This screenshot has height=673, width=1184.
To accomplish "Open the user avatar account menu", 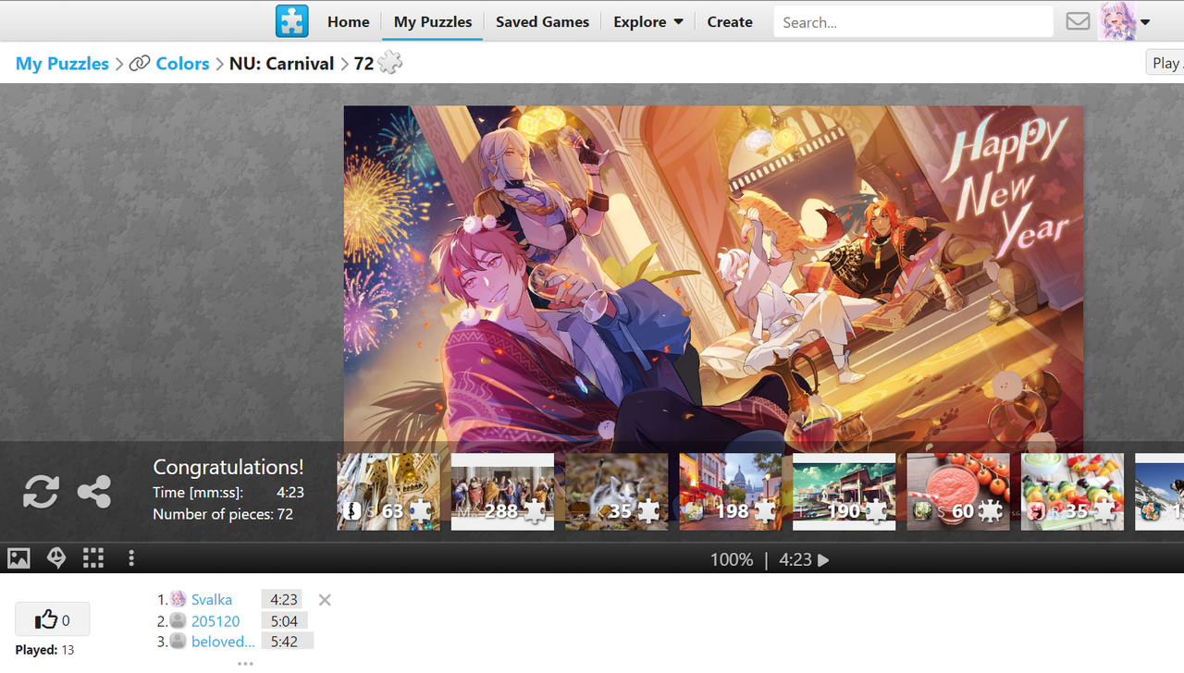I will tap(1125, 21).
